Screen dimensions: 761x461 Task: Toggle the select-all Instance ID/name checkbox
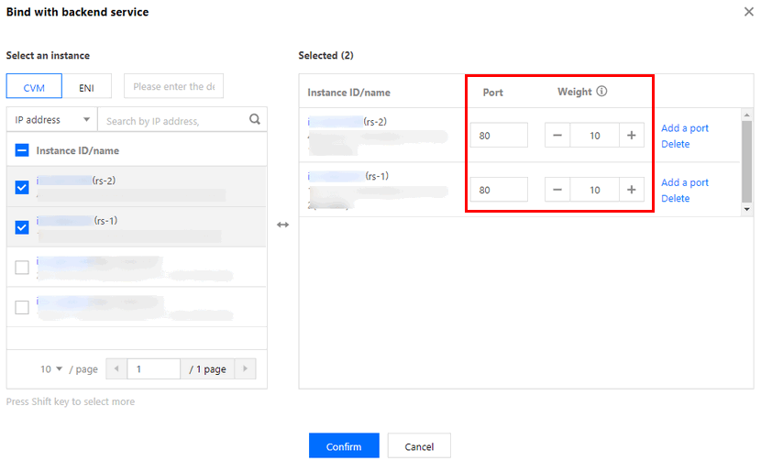22,150
